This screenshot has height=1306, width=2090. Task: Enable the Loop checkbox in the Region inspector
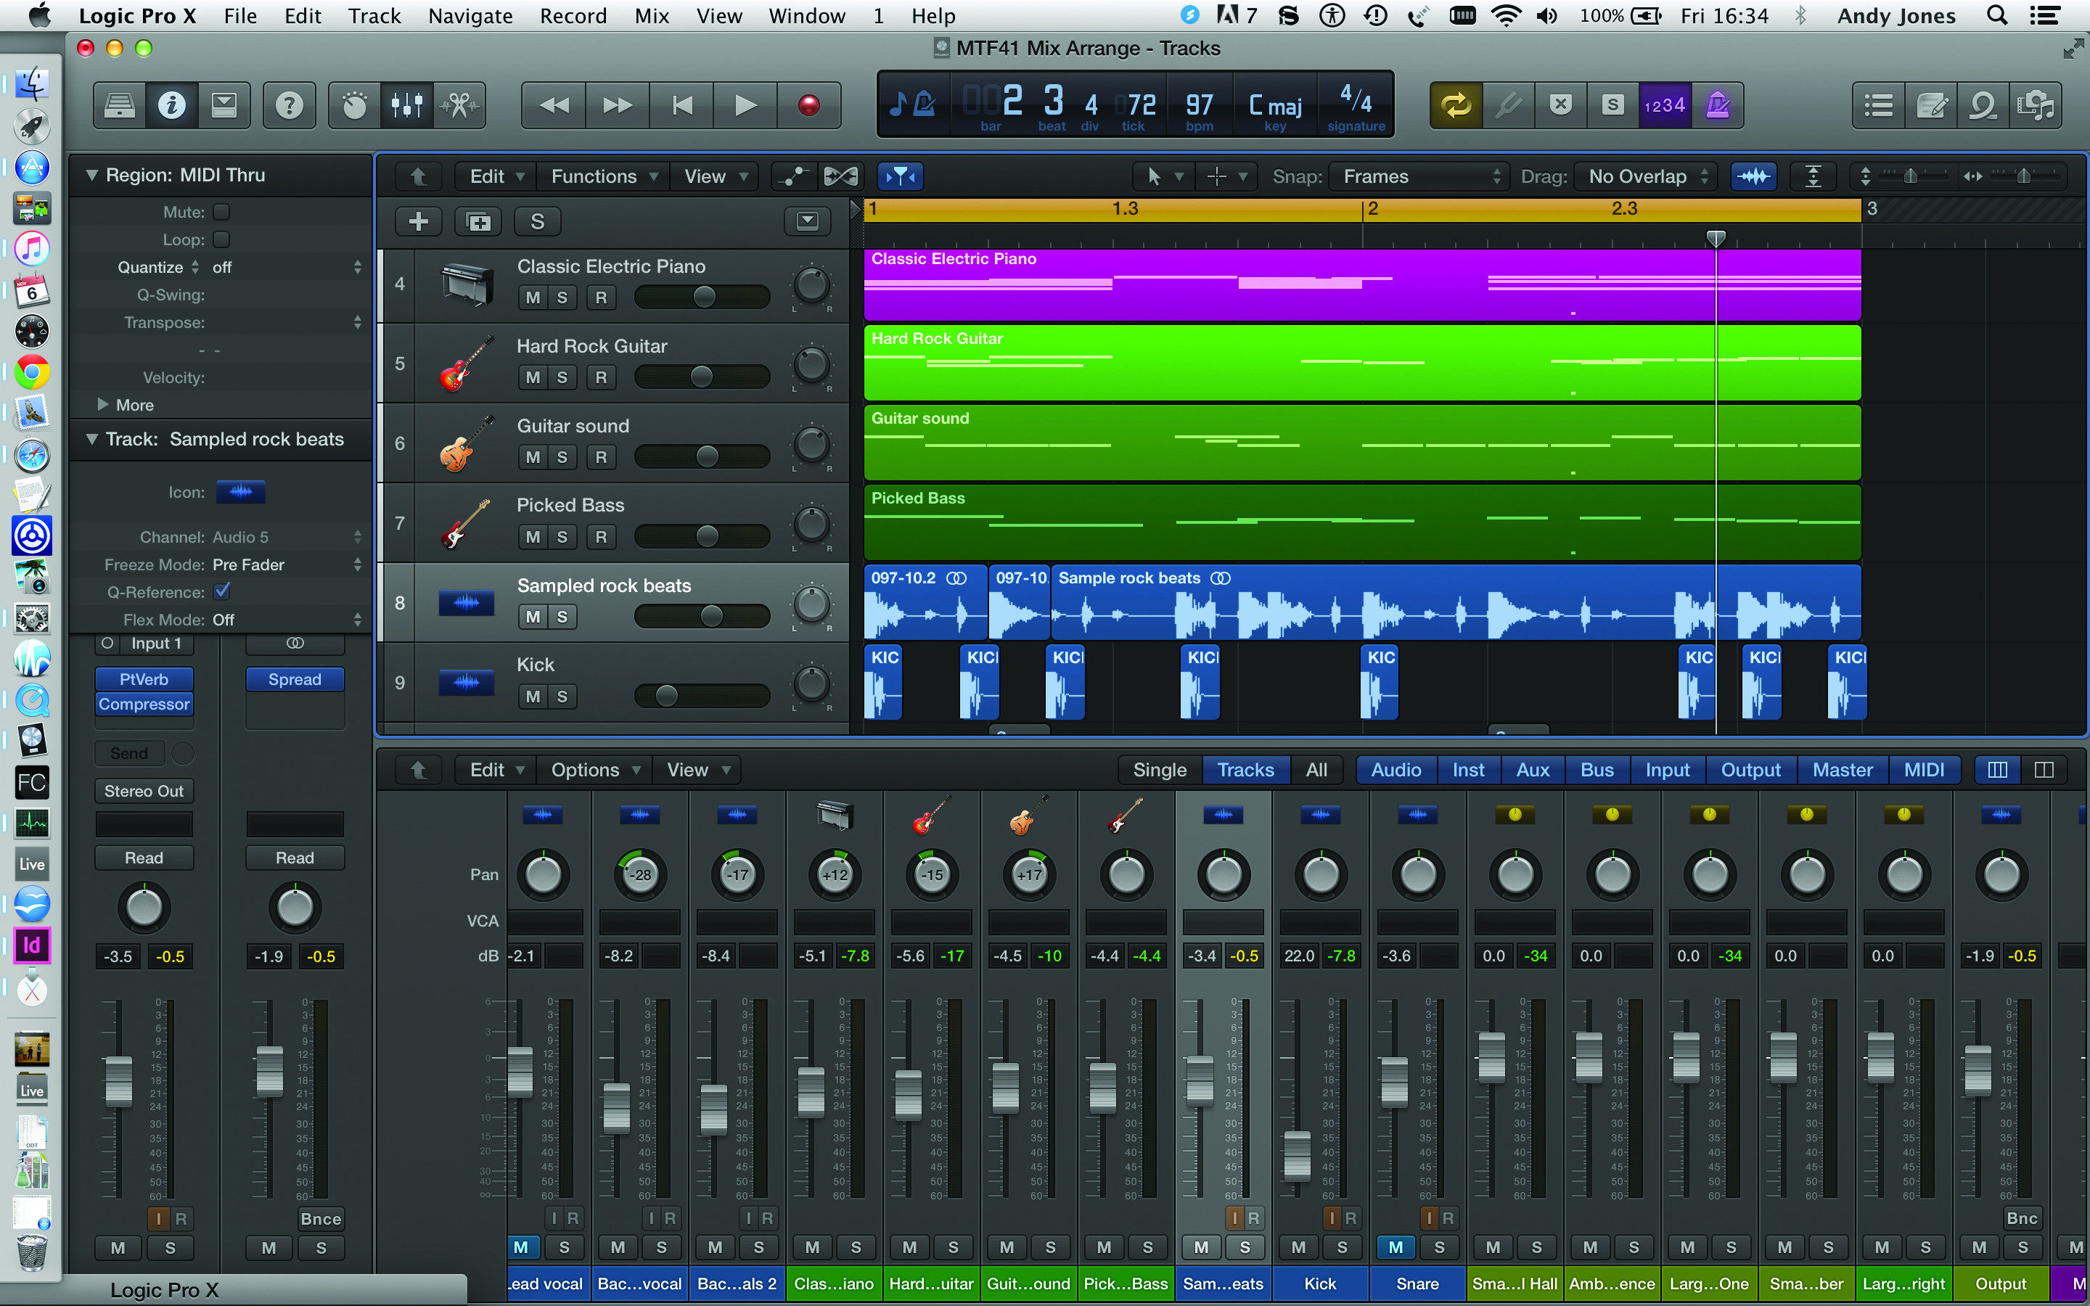tap(222, 239)
